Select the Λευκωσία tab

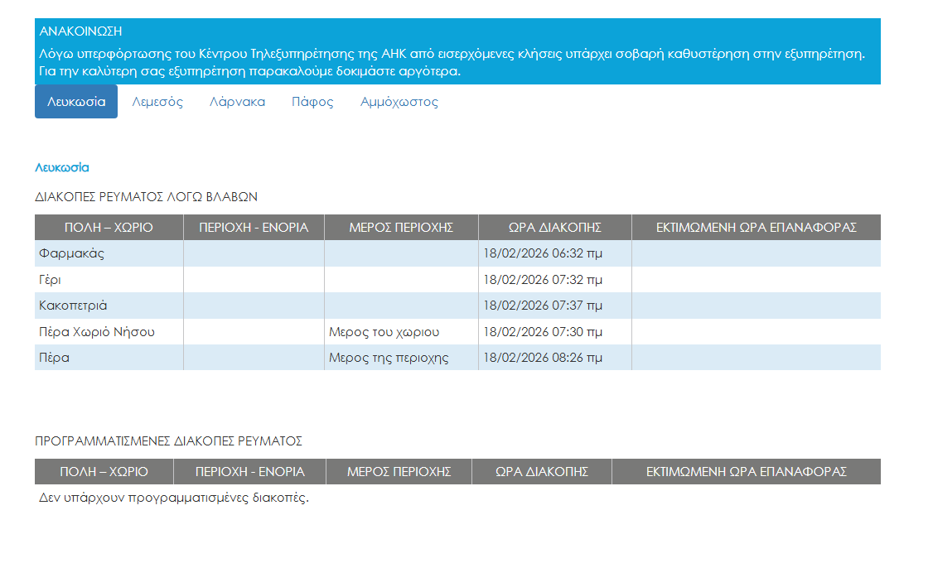(76, 102)
